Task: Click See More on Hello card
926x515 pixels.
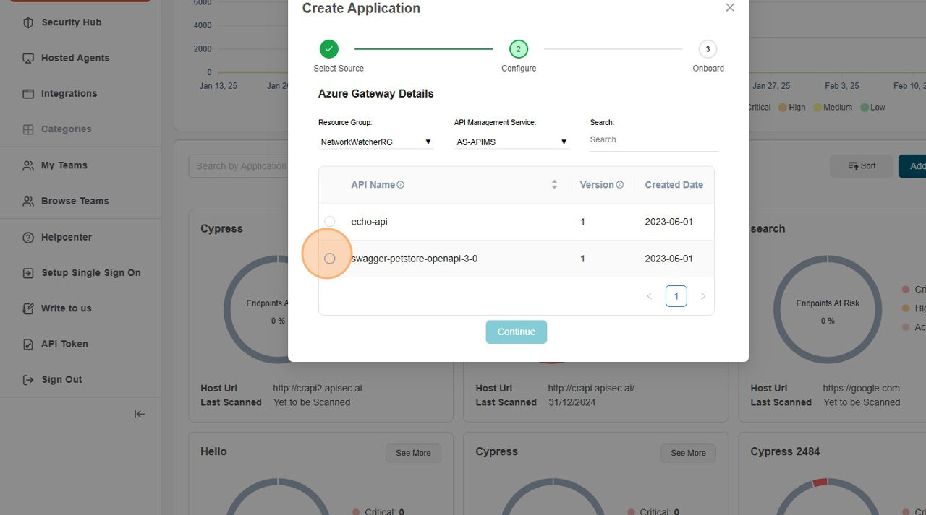Action: [x=413, y=453]
